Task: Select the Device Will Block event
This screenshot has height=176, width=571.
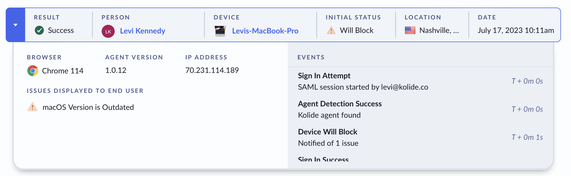Action: pos(328,132)
